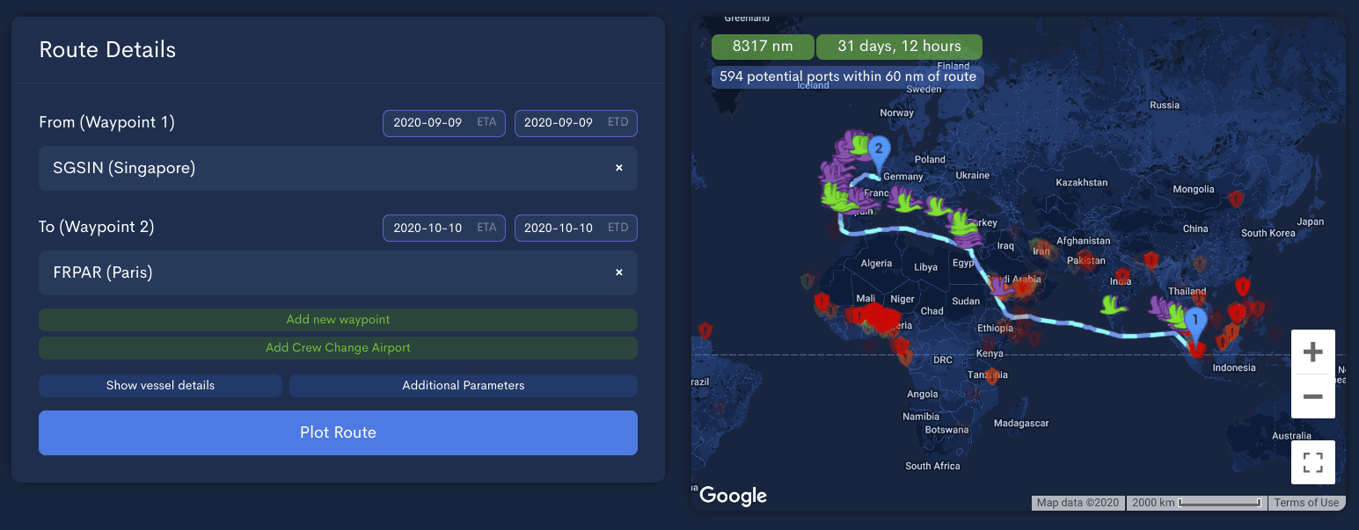
Task: Zoom out on the map
Action: (x=1312, y=396)
